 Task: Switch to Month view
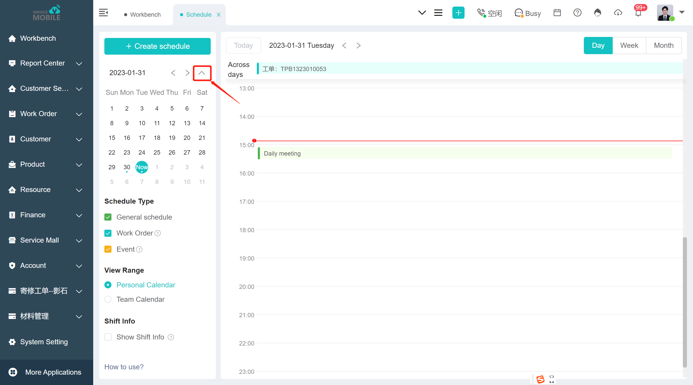(664, 45)
